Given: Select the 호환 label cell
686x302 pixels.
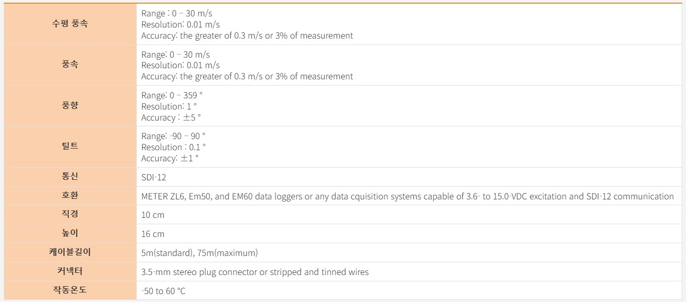Looking at the screenshot, I should tap(70, 196).
